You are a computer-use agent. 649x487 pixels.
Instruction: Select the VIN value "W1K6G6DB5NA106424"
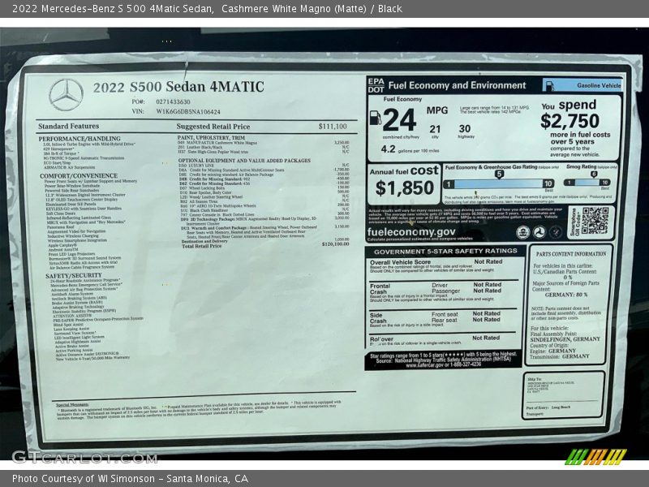[x=188, y=111]
